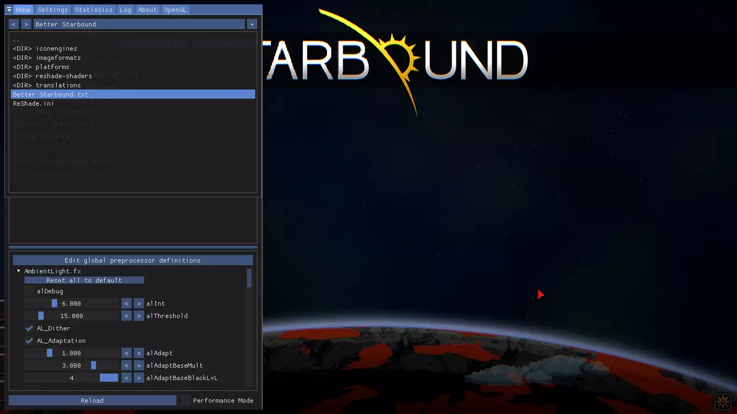Click Reset all to default
Image resolution: width=737 pixels, height=414 pixels.
tap(84, 280)
